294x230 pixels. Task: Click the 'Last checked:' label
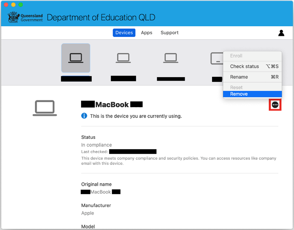click(x=95, y=152)
